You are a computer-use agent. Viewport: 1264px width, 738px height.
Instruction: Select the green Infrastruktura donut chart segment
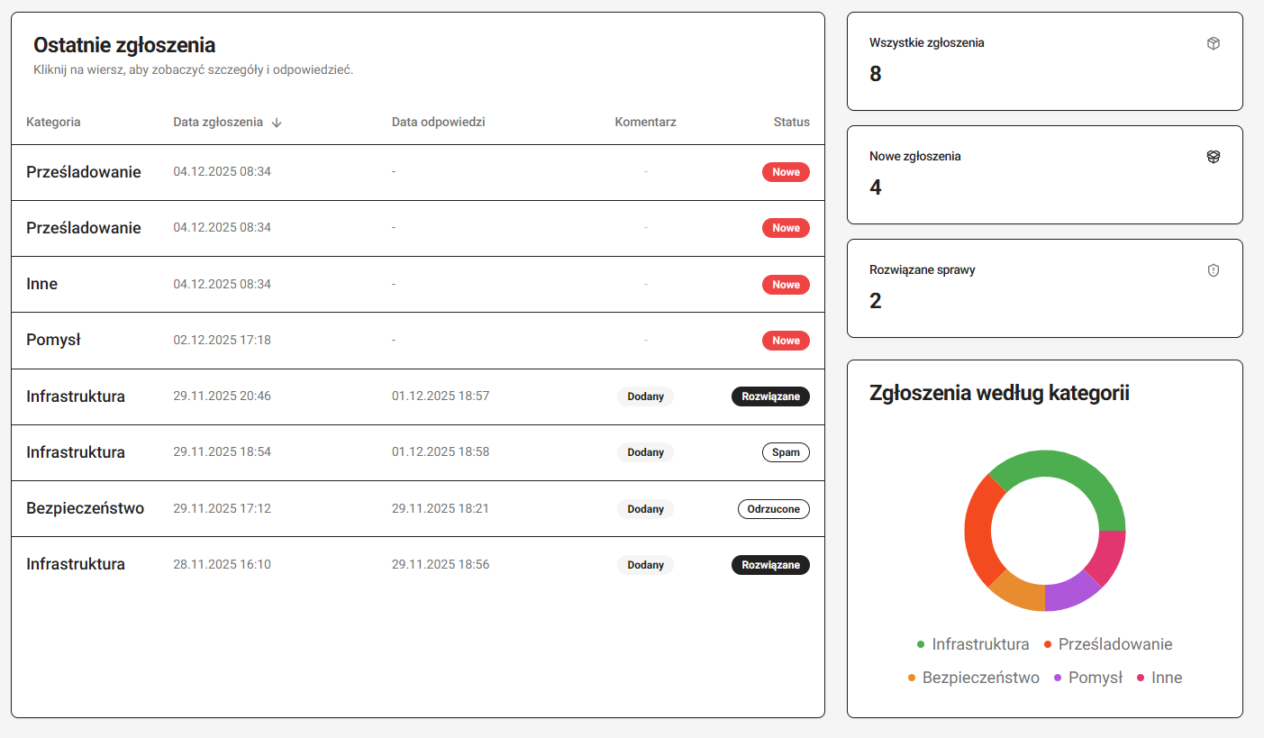point(1072,470)
